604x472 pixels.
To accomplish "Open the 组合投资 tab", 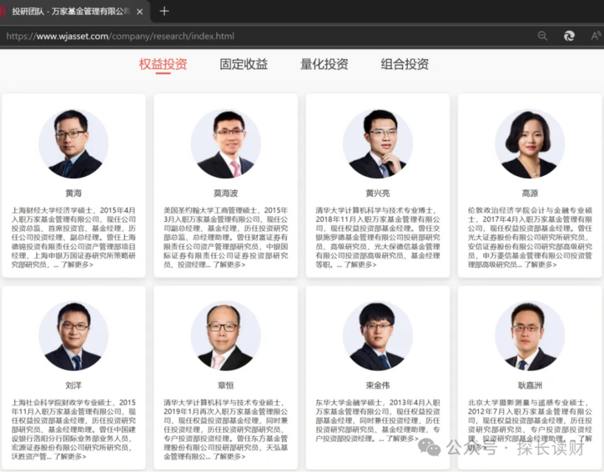I will point(405,64).
